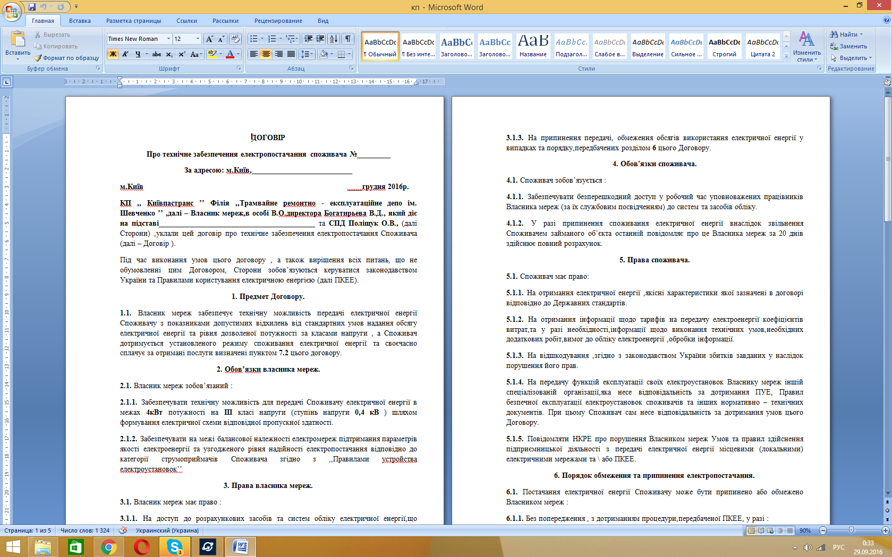Apply strikethrough to text
This screenshot has width=892, height=557.
156,54
